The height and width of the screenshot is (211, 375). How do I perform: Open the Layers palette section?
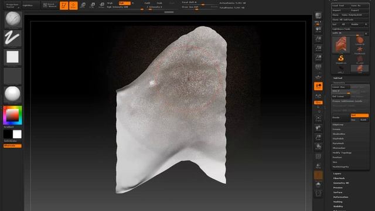point(337,173)
